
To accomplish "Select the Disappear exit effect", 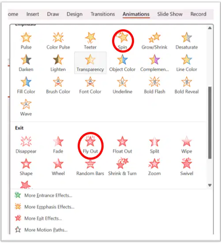I will point(26,145).
